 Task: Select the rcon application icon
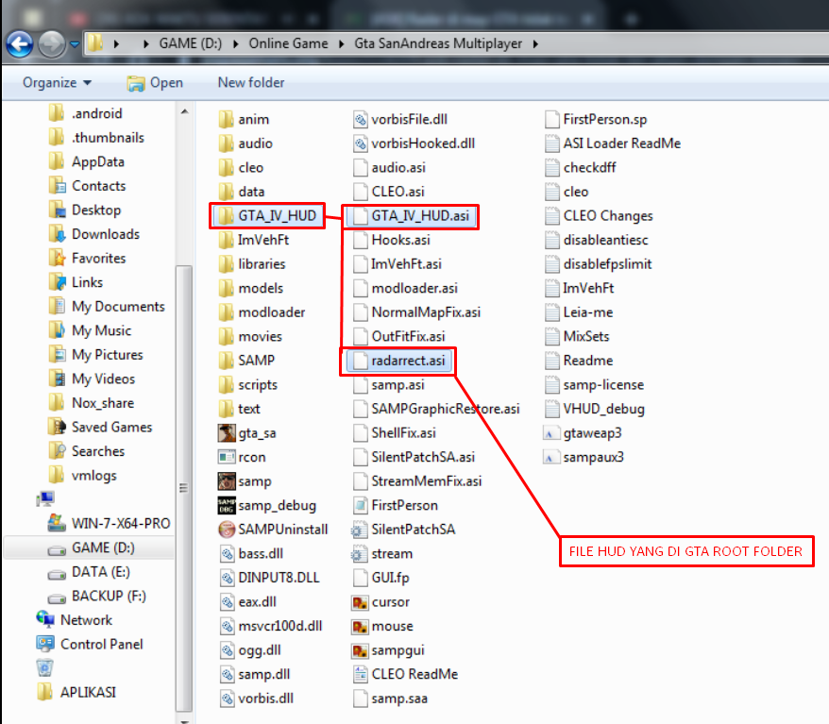227,457
